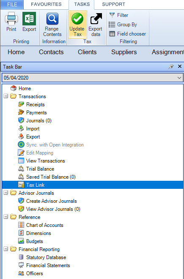Run Update Tax green check icon

pos(77,19)
